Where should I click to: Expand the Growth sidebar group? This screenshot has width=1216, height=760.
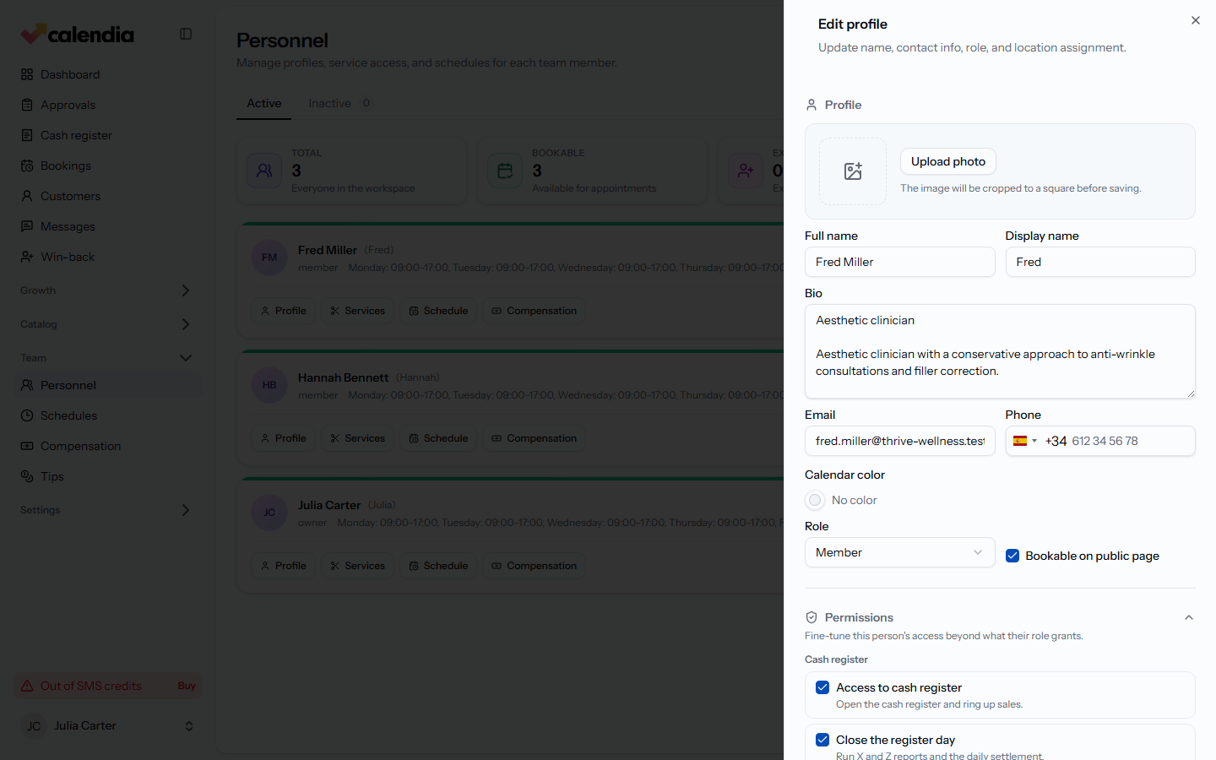click(x=108, y=290)
